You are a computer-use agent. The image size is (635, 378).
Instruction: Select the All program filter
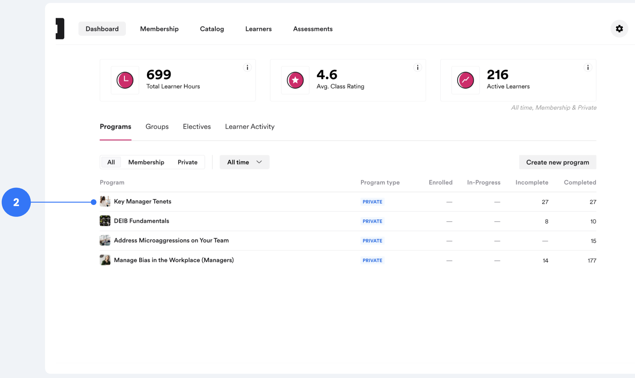pos(111,162)
